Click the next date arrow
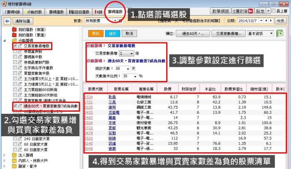This screenshot has width=291, height=169. coord(271,21)
